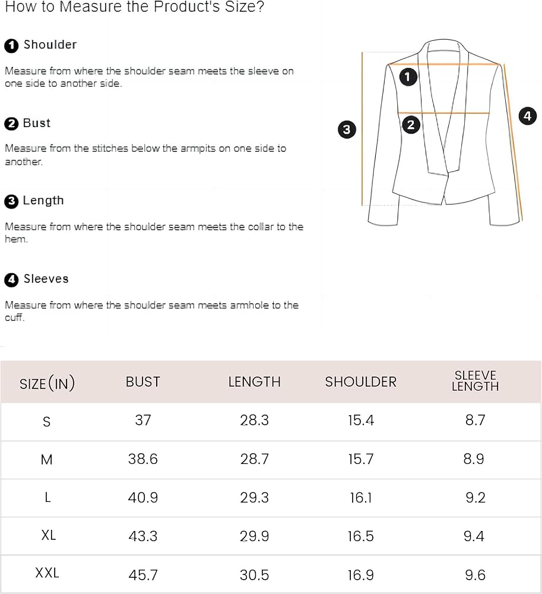Click the SHOULDER column header

(360, 382)
